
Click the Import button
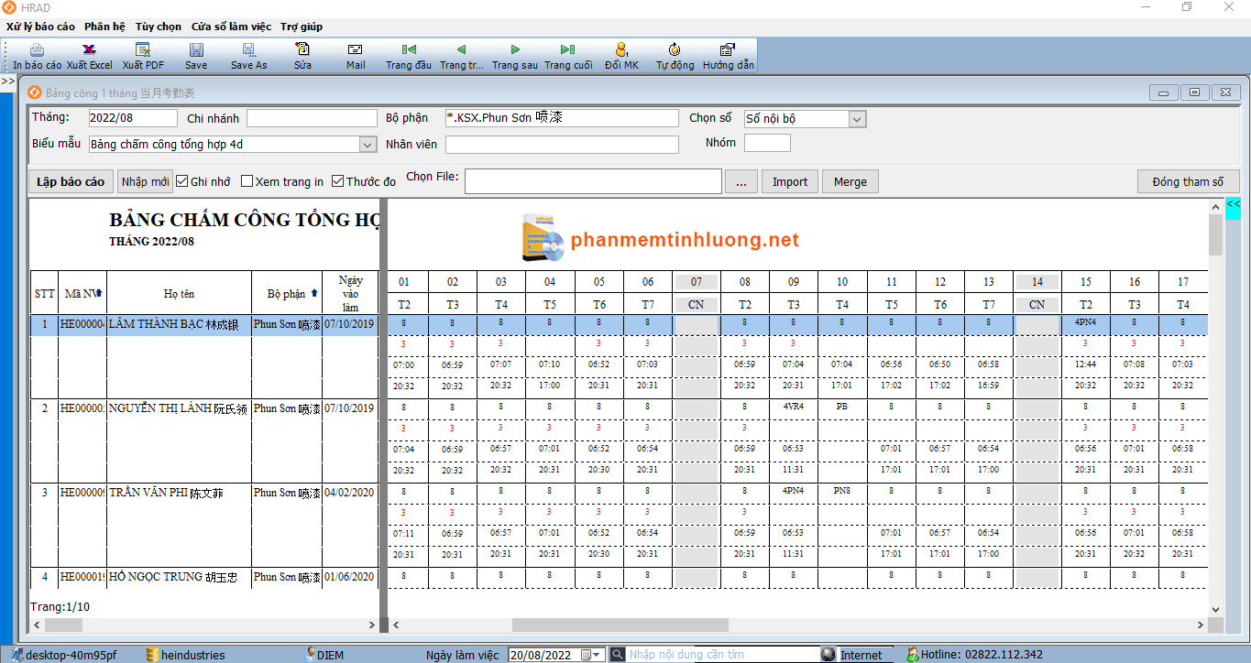tap(790, 181)
